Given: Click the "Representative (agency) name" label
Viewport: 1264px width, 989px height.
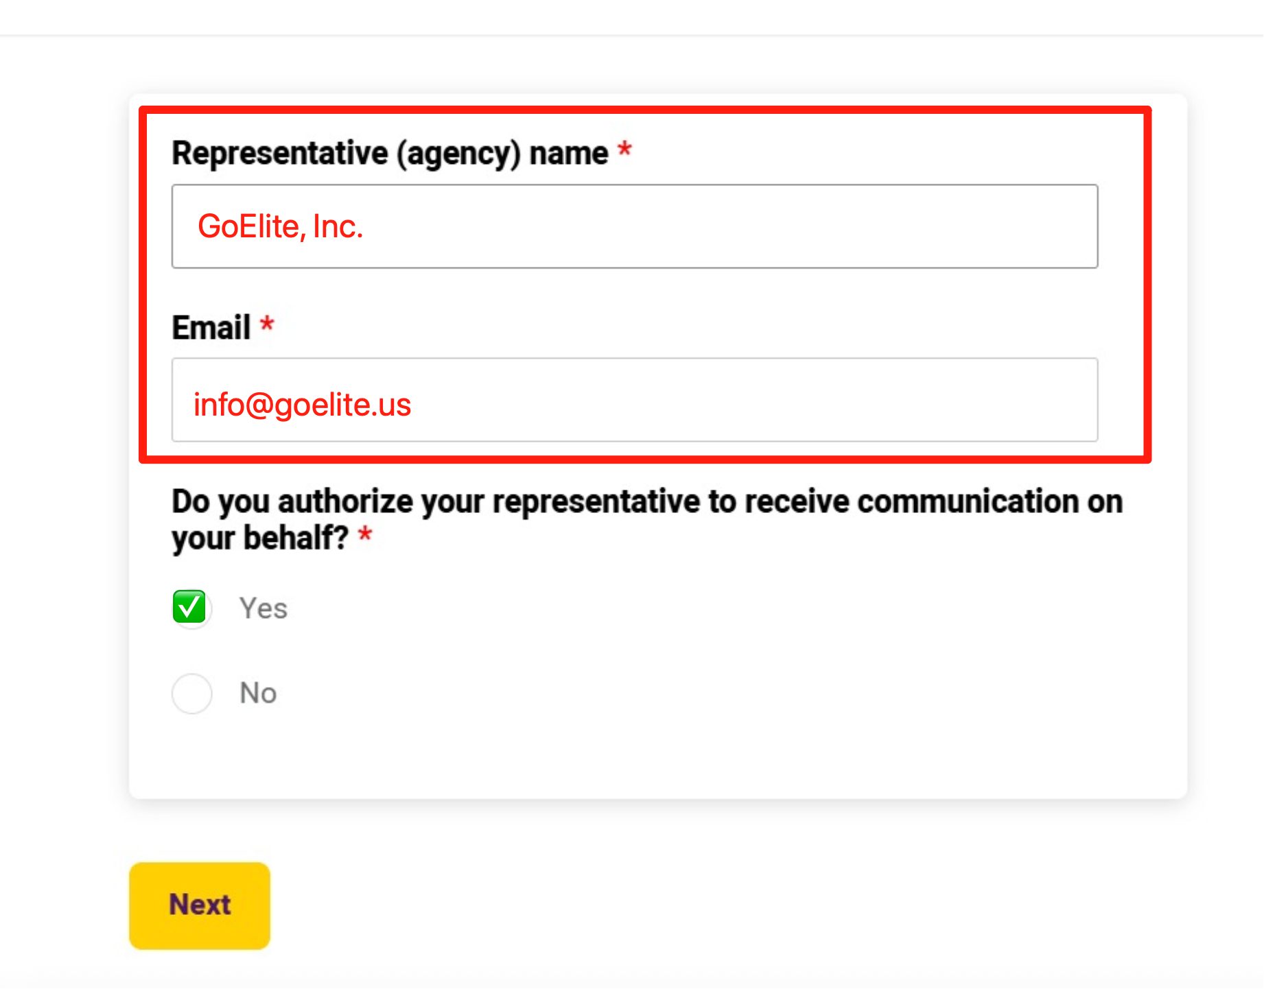Looking at the screenshot, I should [x=390, y=153].
